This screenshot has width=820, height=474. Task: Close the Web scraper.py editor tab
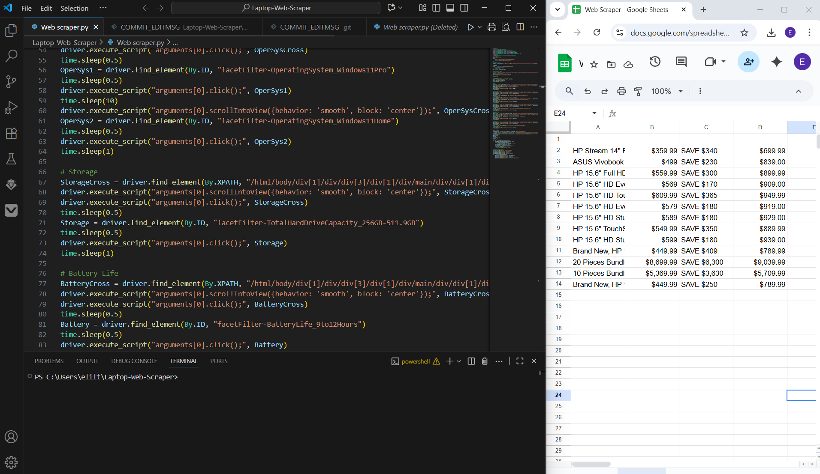tap(96, 27)
